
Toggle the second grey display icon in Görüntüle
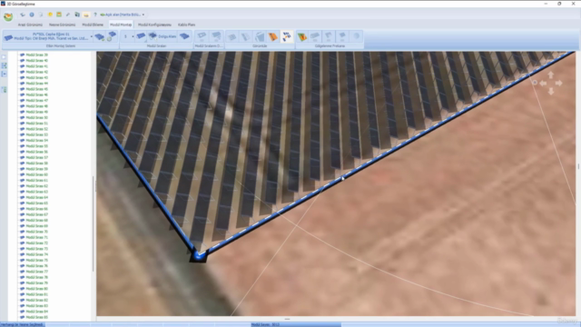(x=246, y=36)
